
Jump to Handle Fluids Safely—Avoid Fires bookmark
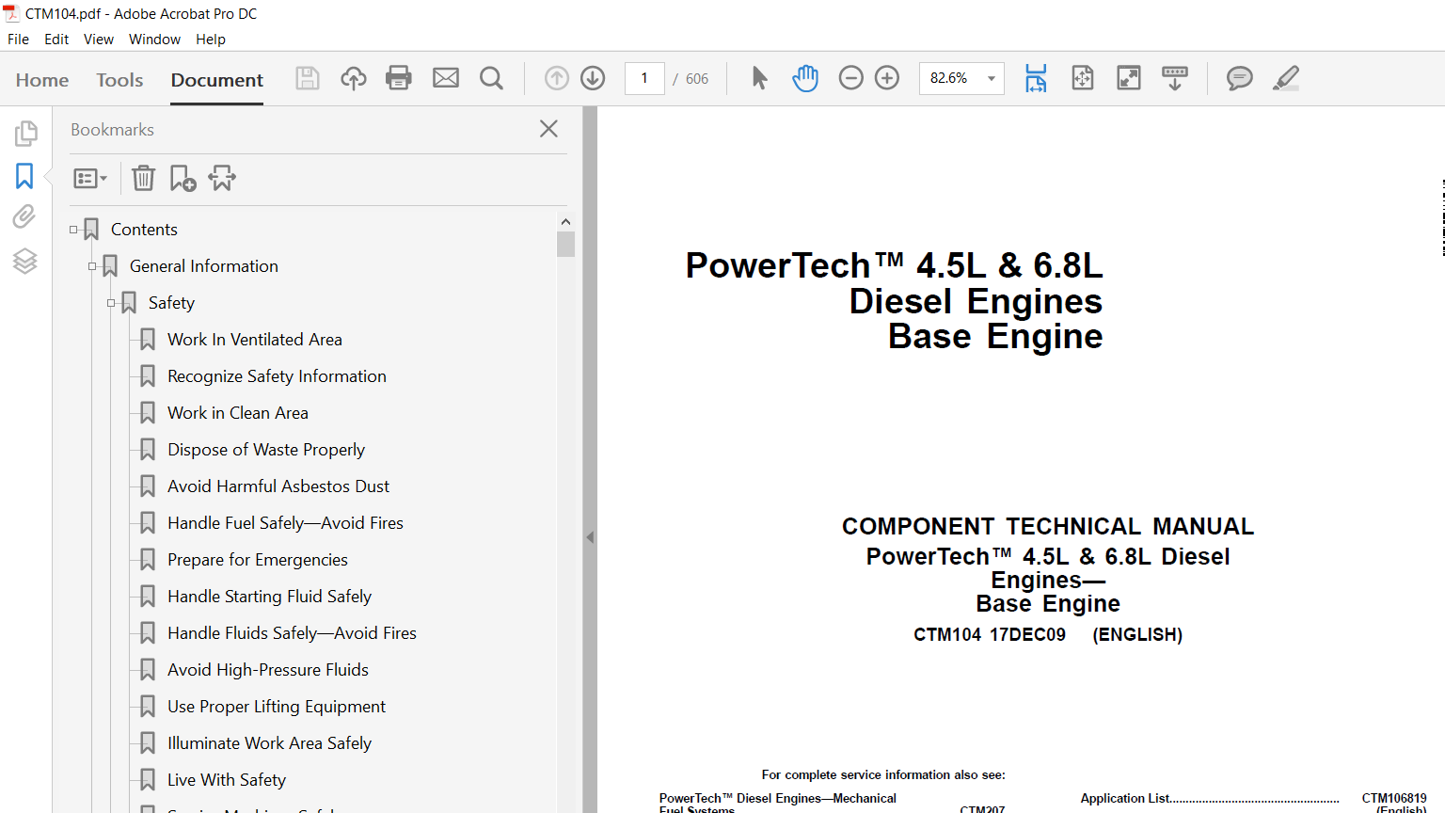coord(292,633)
